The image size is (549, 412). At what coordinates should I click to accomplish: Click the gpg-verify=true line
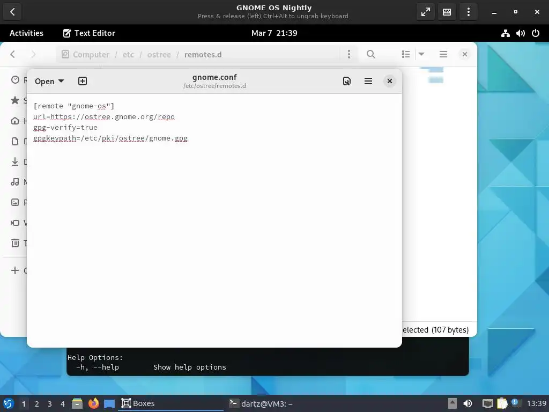(65, 128)
